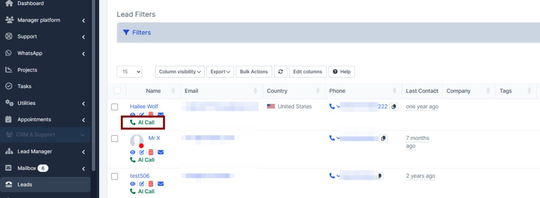Screen dimensions: 540x198
Task: Open the Export dropdown
Action: coord(220,72)
